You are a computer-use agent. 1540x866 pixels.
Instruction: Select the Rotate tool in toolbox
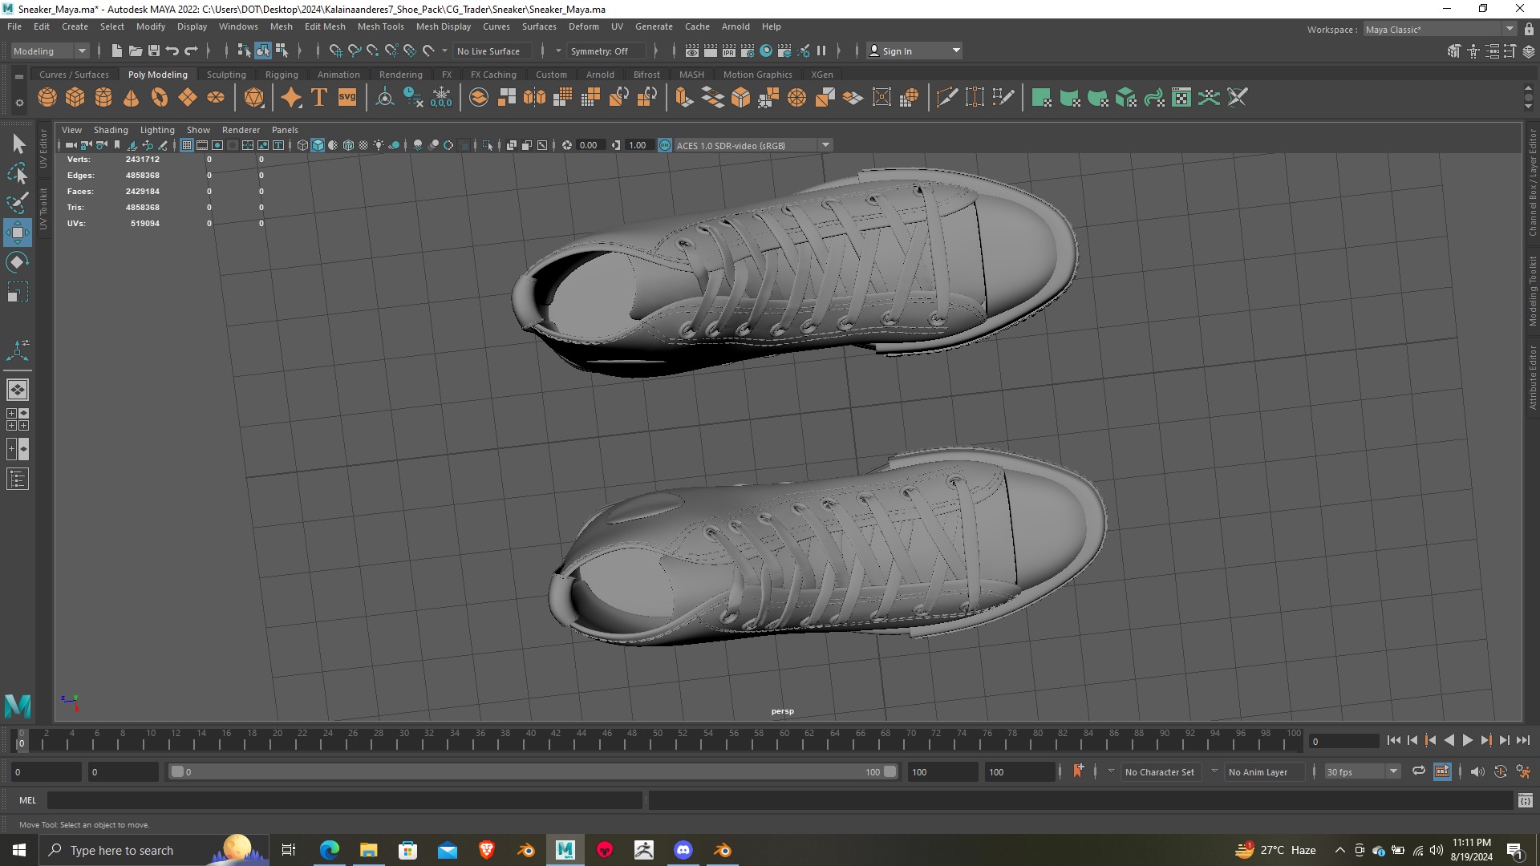[18, 262]
